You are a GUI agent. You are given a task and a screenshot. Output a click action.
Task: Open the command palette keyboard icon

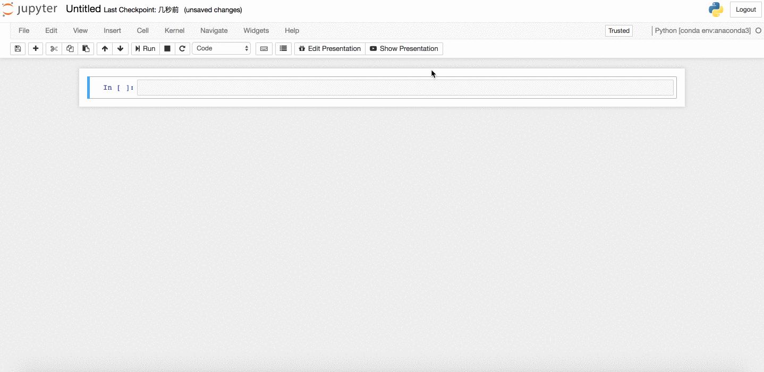(x=264, y=48)
